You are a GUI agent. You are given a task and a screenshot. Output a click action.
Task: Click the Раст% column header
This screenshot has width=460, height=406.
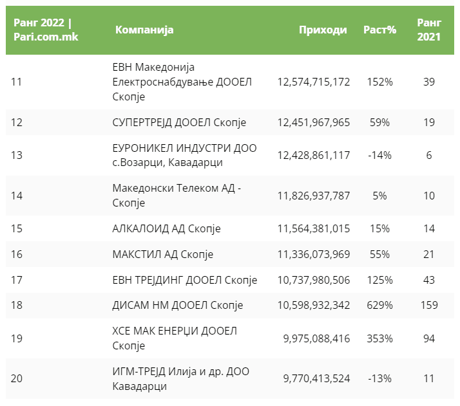(x=379, y=30)
